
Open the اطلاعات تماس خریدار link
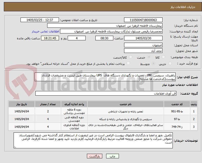pos(45,31)
